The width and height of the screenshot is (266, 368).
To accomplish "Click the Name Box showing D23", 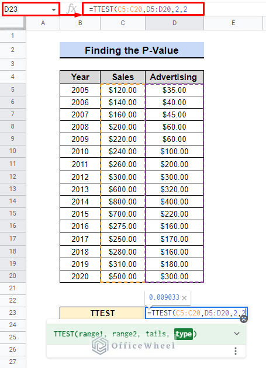I will [x=31, y=9].
